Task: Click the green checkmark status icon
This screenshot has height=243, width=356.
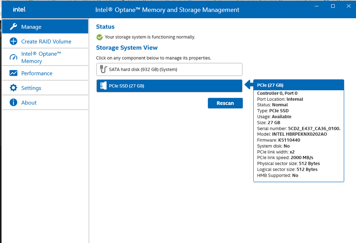Action: point(100,37)
